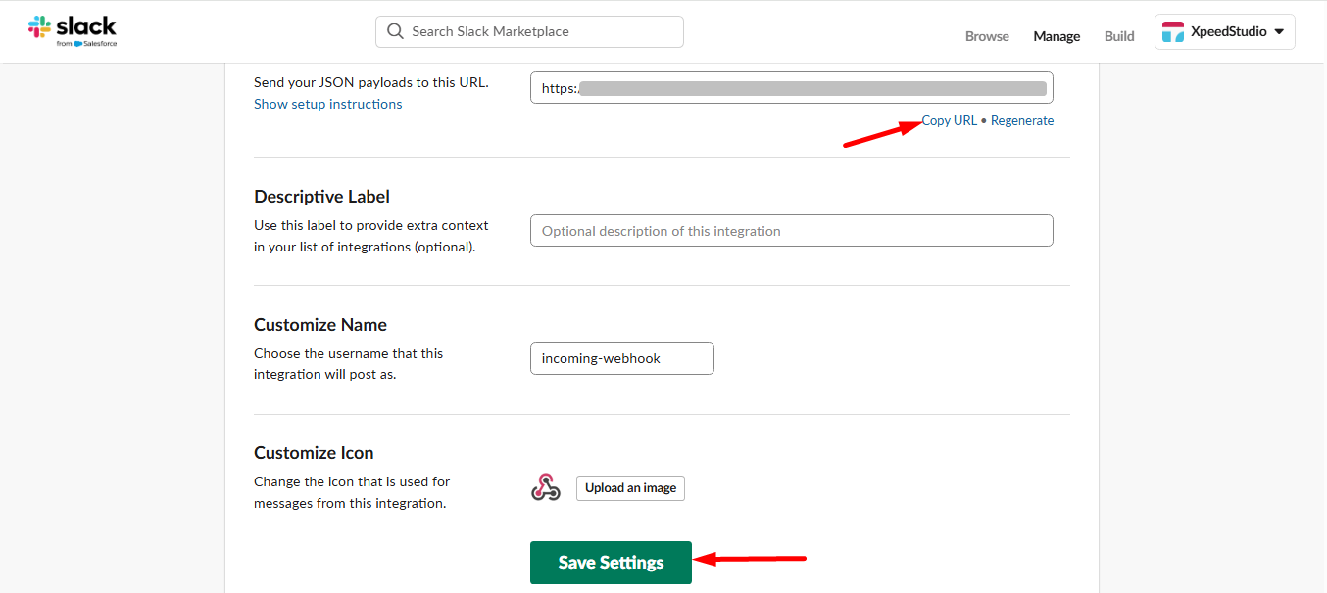Click the Slack logo

point(73,29)
